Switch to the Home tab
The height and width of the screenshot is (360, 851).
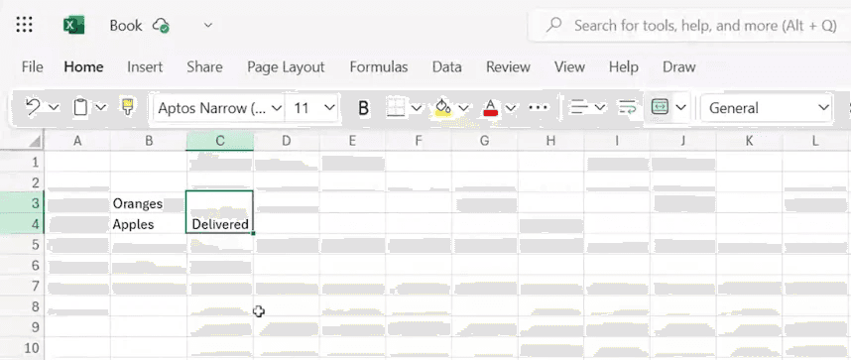click(x=83, y=66)
